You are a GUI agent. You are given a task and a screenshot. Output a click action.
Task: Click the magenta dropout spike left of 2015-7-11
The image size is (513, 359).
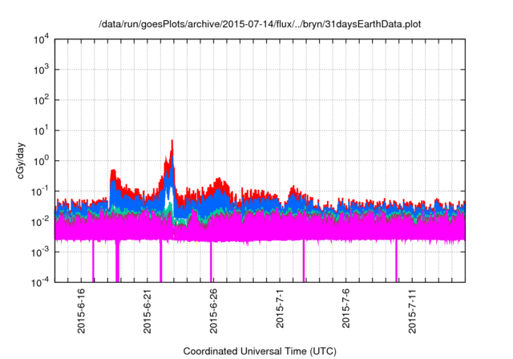(x=396, y=260)
